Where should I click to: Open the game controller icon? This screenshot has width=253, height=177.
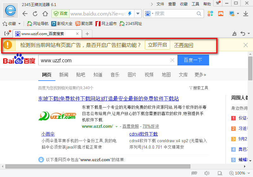click(x=220, y=14)
